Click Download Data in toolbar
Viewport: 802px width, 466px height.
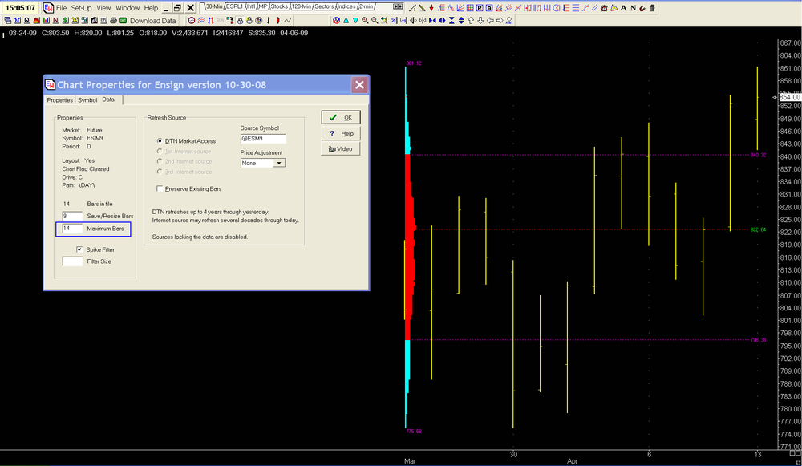[152, 21]
